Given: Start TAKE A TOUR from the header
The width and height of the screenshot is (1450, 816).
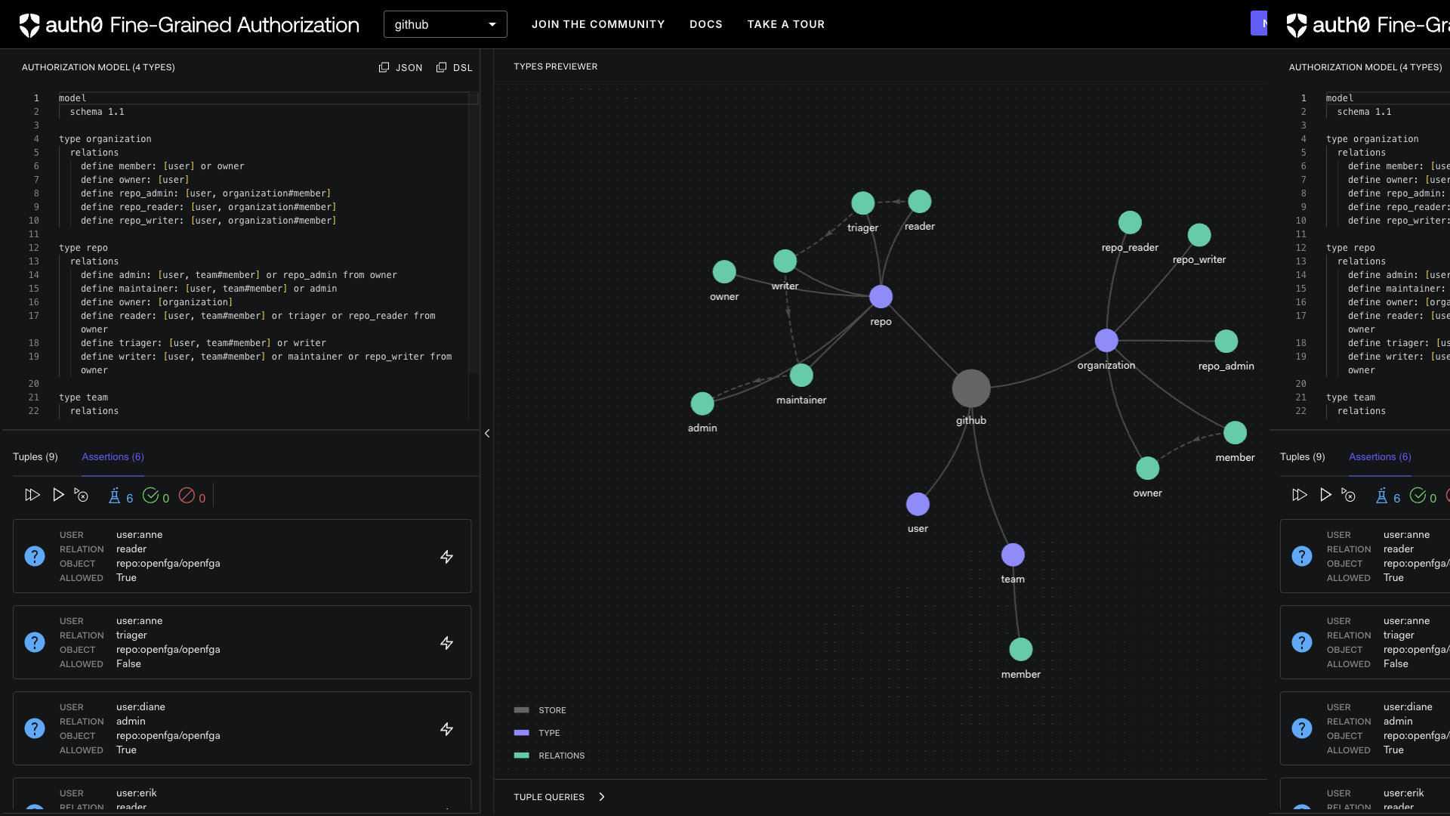Looking at the screenshot, I should tap(786, 24).
